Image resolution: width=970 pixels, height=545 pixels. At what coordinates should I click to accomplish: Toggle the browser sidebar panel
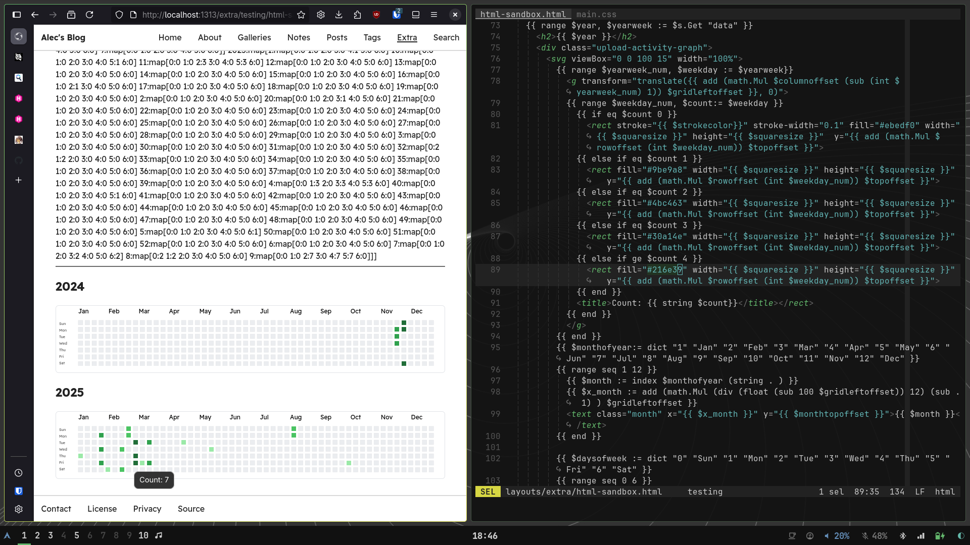pos(17,15)
